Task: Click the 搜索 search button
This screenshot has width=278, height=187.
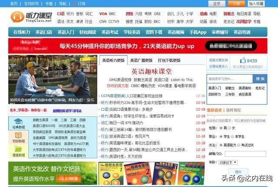Action: 260,79
